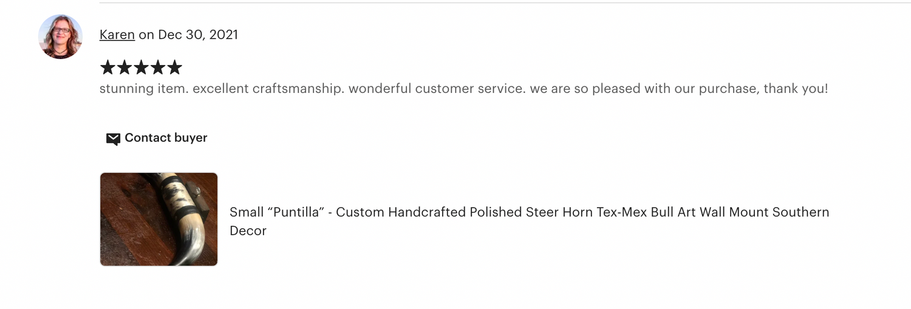Click the second star of the rating
The image size is (911, 309).
125,67
